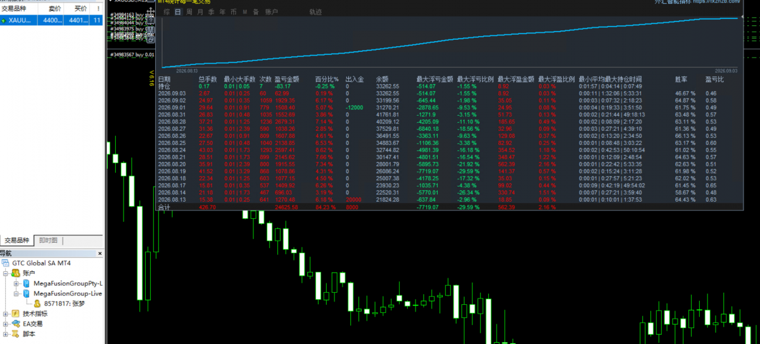The width and height of the screenshot is (760, 344).
Task: Select the 币 symbol statistics tab
Action: coord(234,12)
